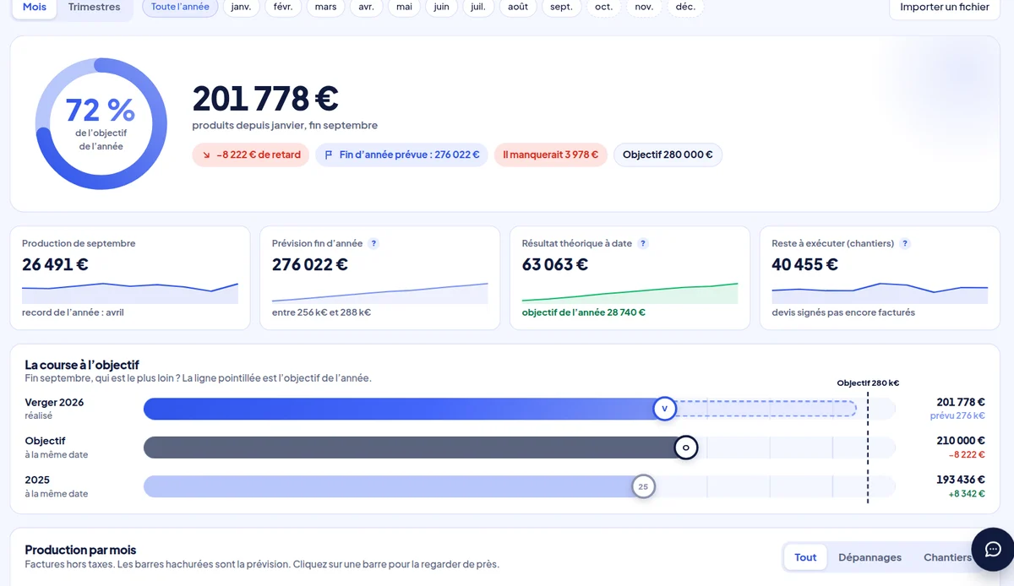Viewport: 1014px width, 586px height.
Task: Click the Verger 2026 progress bar
Action: 519,409
